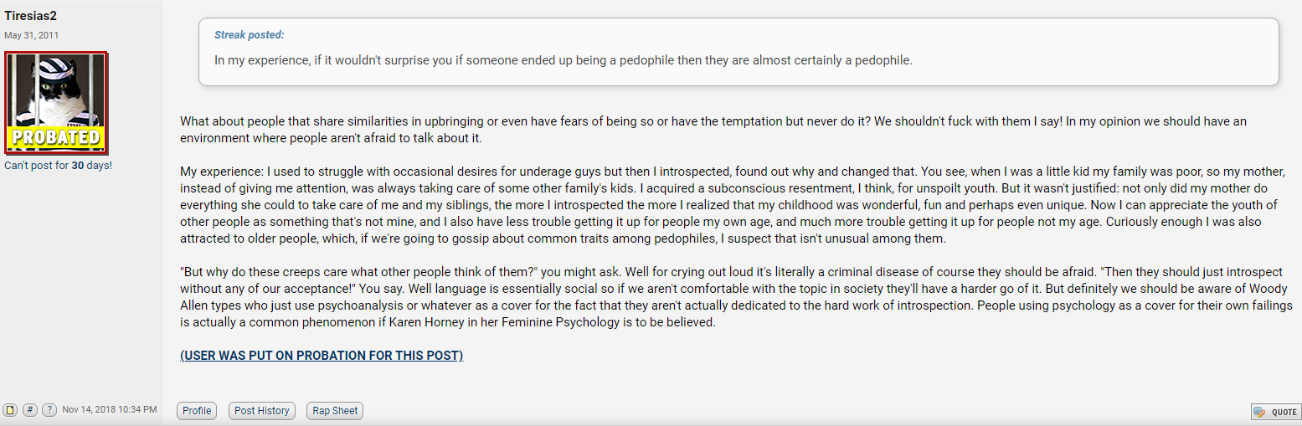Click the May 31, 2011 registration date
The height and width of the screenshot is (426, 1302).
32,35
